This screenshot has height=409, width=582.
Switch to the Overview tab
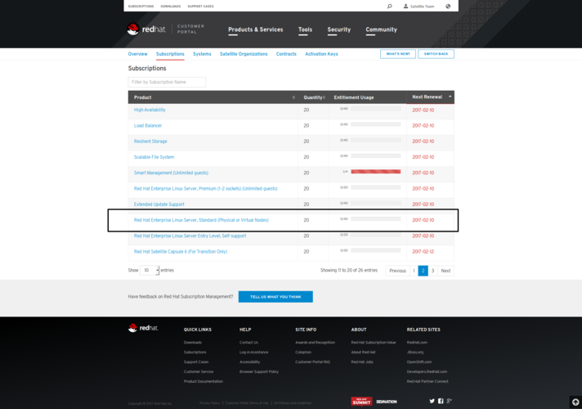137,54
